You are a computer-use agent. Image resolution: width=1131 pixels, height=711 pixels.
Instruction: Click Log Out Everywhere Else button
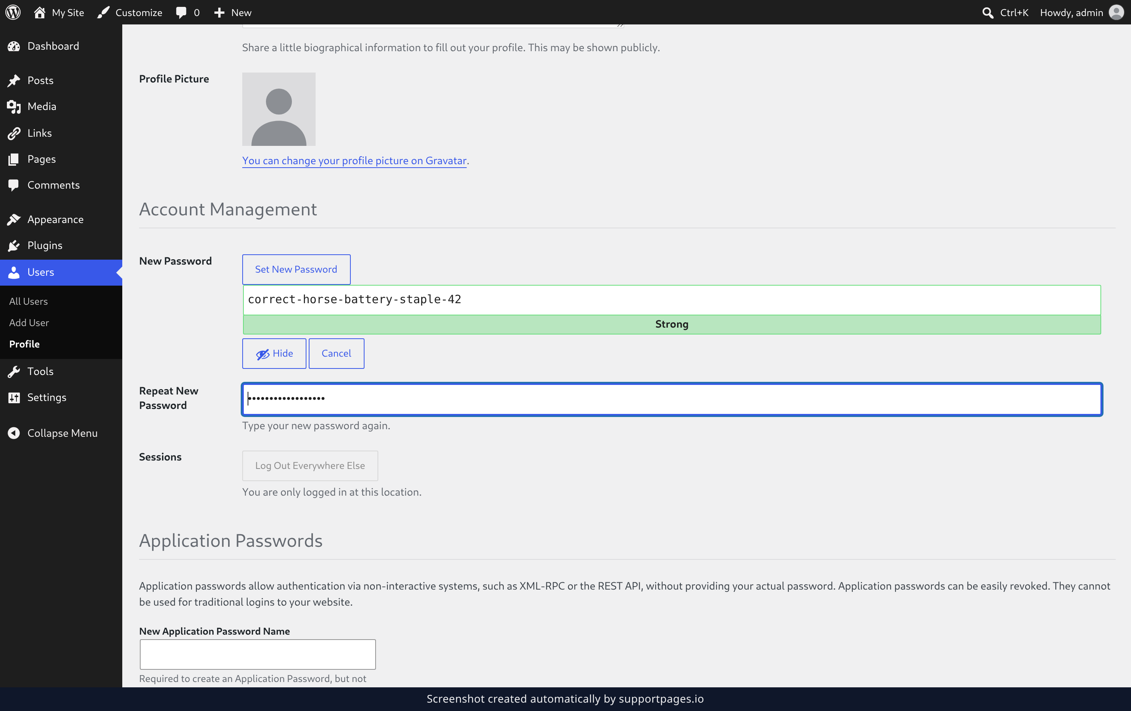click(310, 465)
